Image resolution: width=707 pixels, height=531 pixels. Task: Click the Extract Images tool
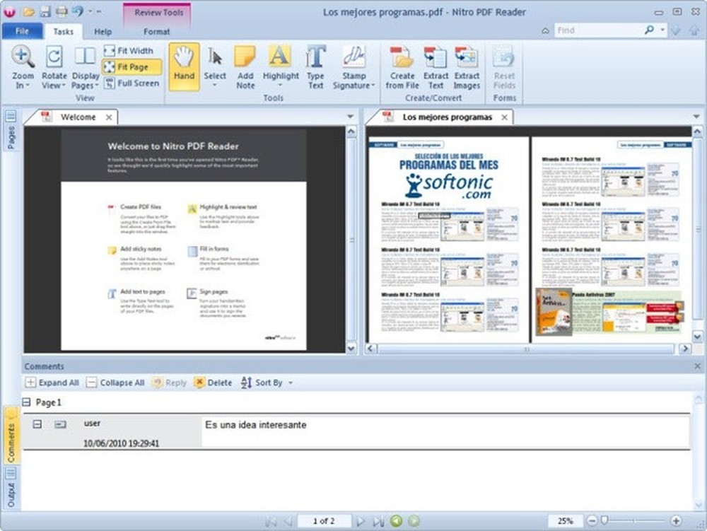pos(467,67)
